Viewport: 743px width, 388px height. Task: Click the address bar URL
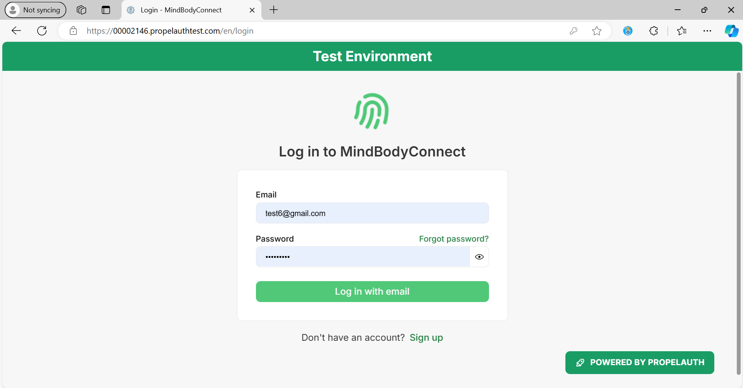pyautogui.click(x=170, y=31)
